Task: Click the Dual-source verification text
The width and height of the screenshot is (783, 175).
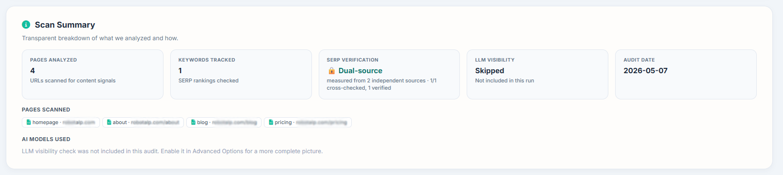Action: [360, 71]
